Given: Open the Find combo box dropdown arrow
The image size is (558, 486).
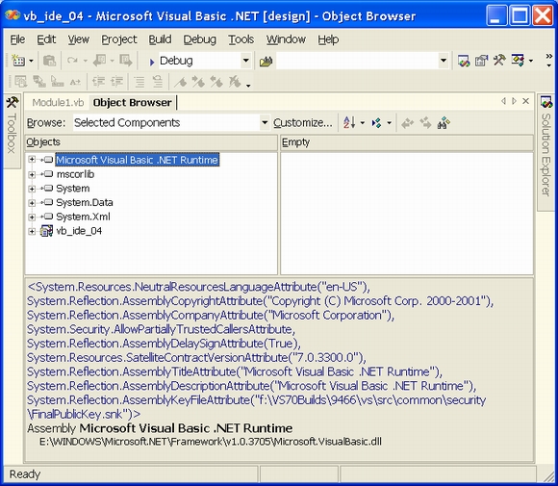Looking at the screenshot, I should click(x=444, y=61).
